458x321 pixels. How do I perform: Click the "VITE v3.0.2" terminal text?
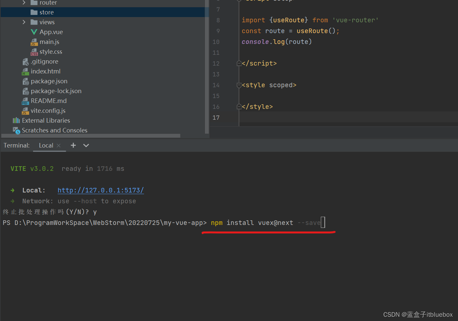pyautogui.click(x=32, y=169)
